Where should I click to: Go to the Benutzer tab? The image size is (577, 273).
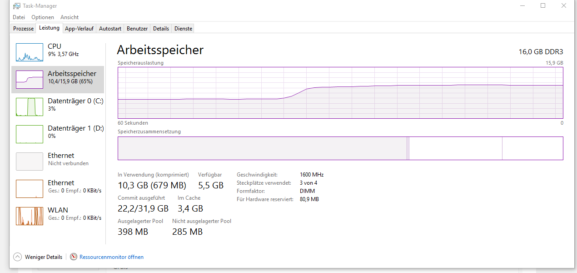[137, 29]
